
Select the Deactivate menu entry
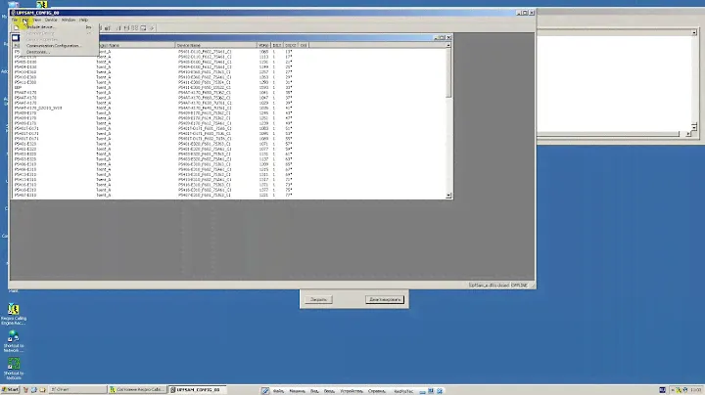click(37, 51)
